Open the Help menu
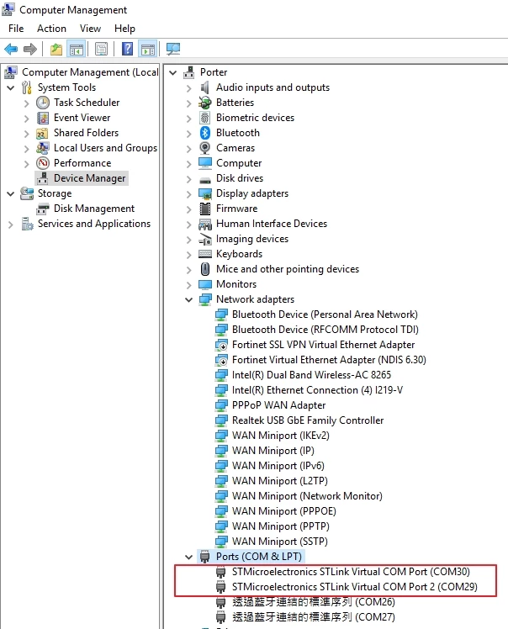This screenshot has height=629, width=508. click(x=124, y=29)
